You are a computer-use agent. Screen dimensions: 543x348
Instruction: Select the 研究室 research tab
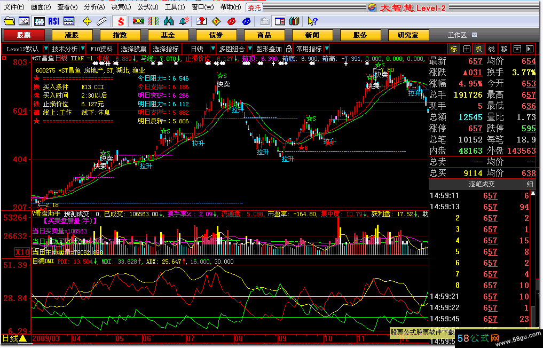408,35
